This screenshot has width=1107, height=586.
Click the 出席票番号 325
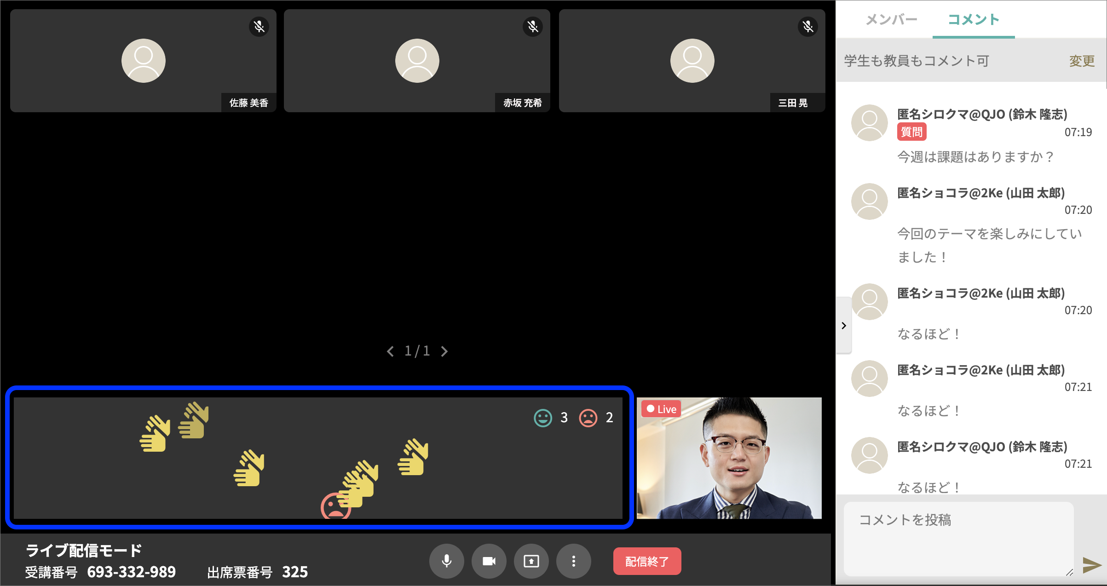coord(257,572)
